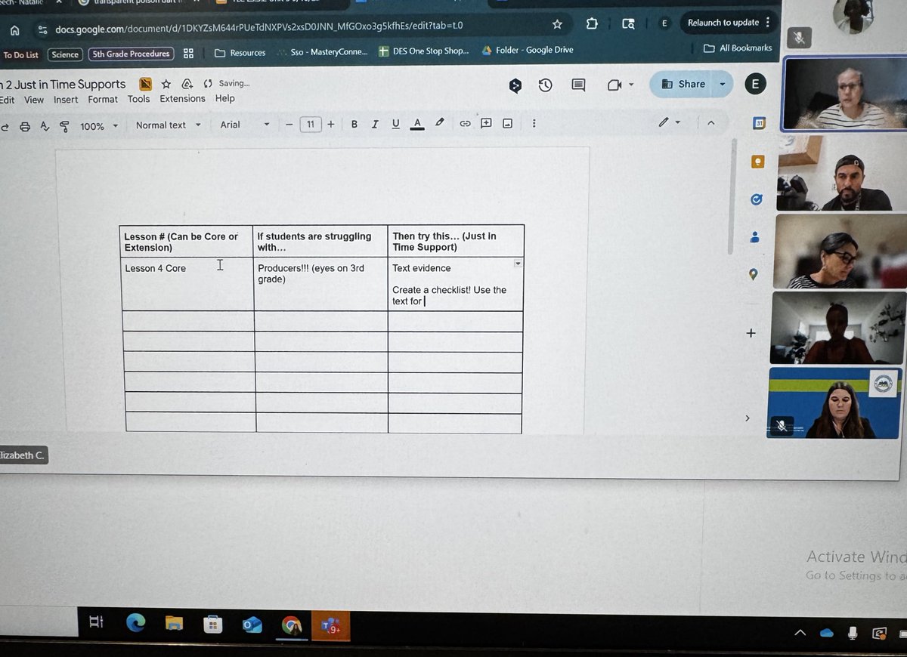Toggle bold formatting
This screenshot has height=657, width=907.
click(354, 124)
